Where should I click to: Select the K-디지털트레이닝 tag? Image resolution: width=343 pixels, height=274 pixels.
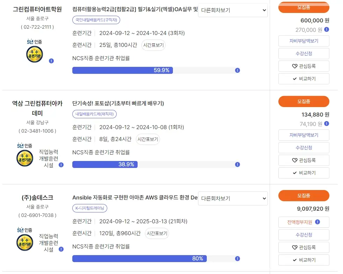point(90,208)
